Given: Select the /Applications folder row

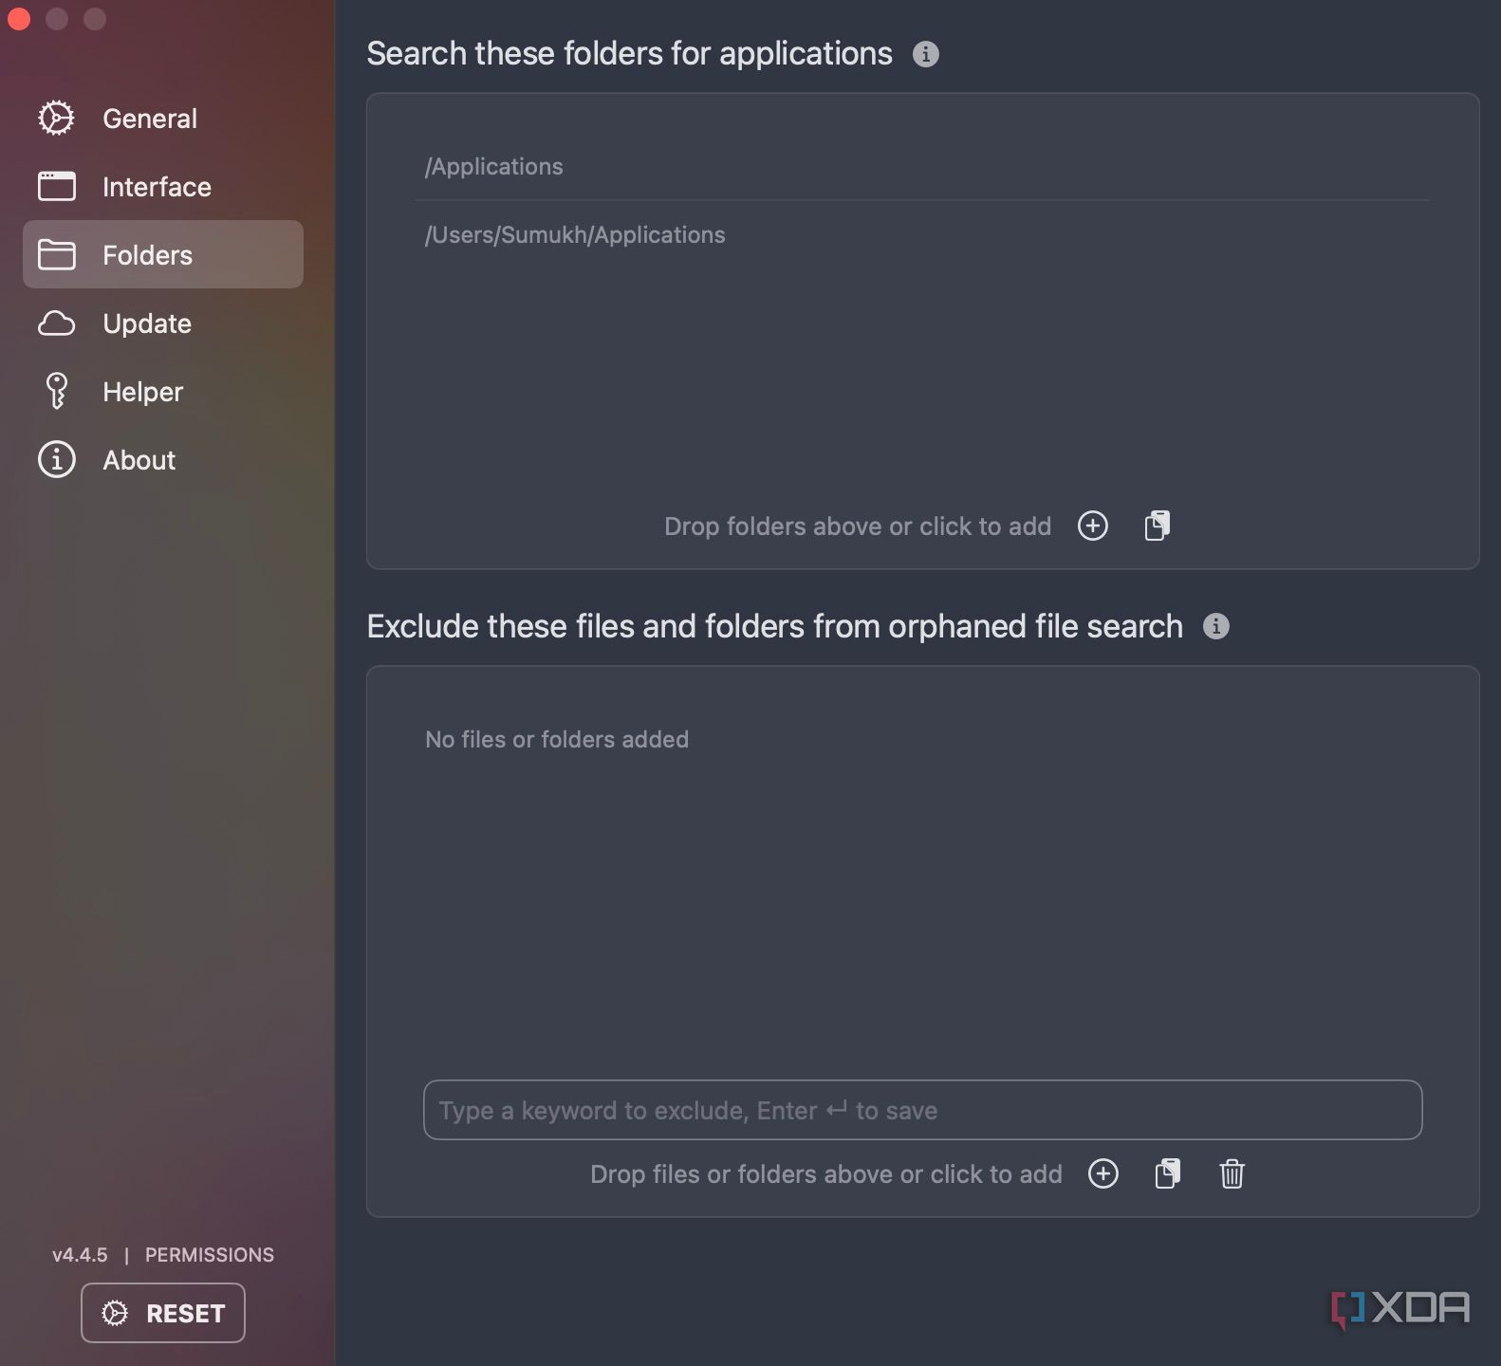Looking at the screenshot, I should [922, 166].
